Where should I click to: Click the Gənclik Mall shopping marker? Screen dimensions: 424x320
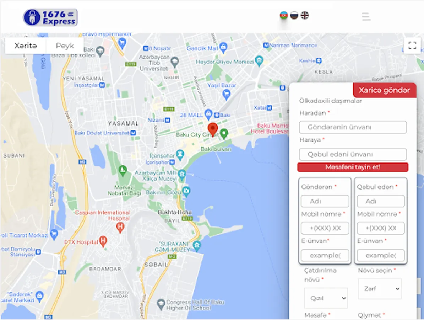tap(223, 48)
